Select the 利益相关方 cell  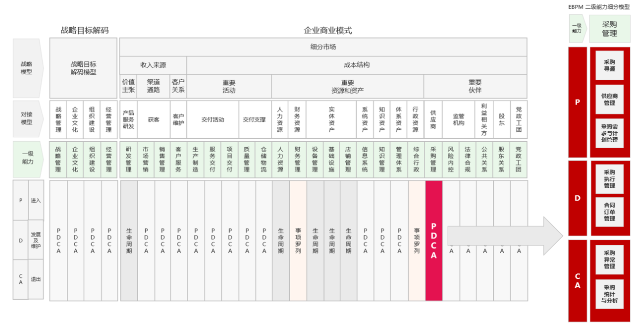tap(484, 119)
